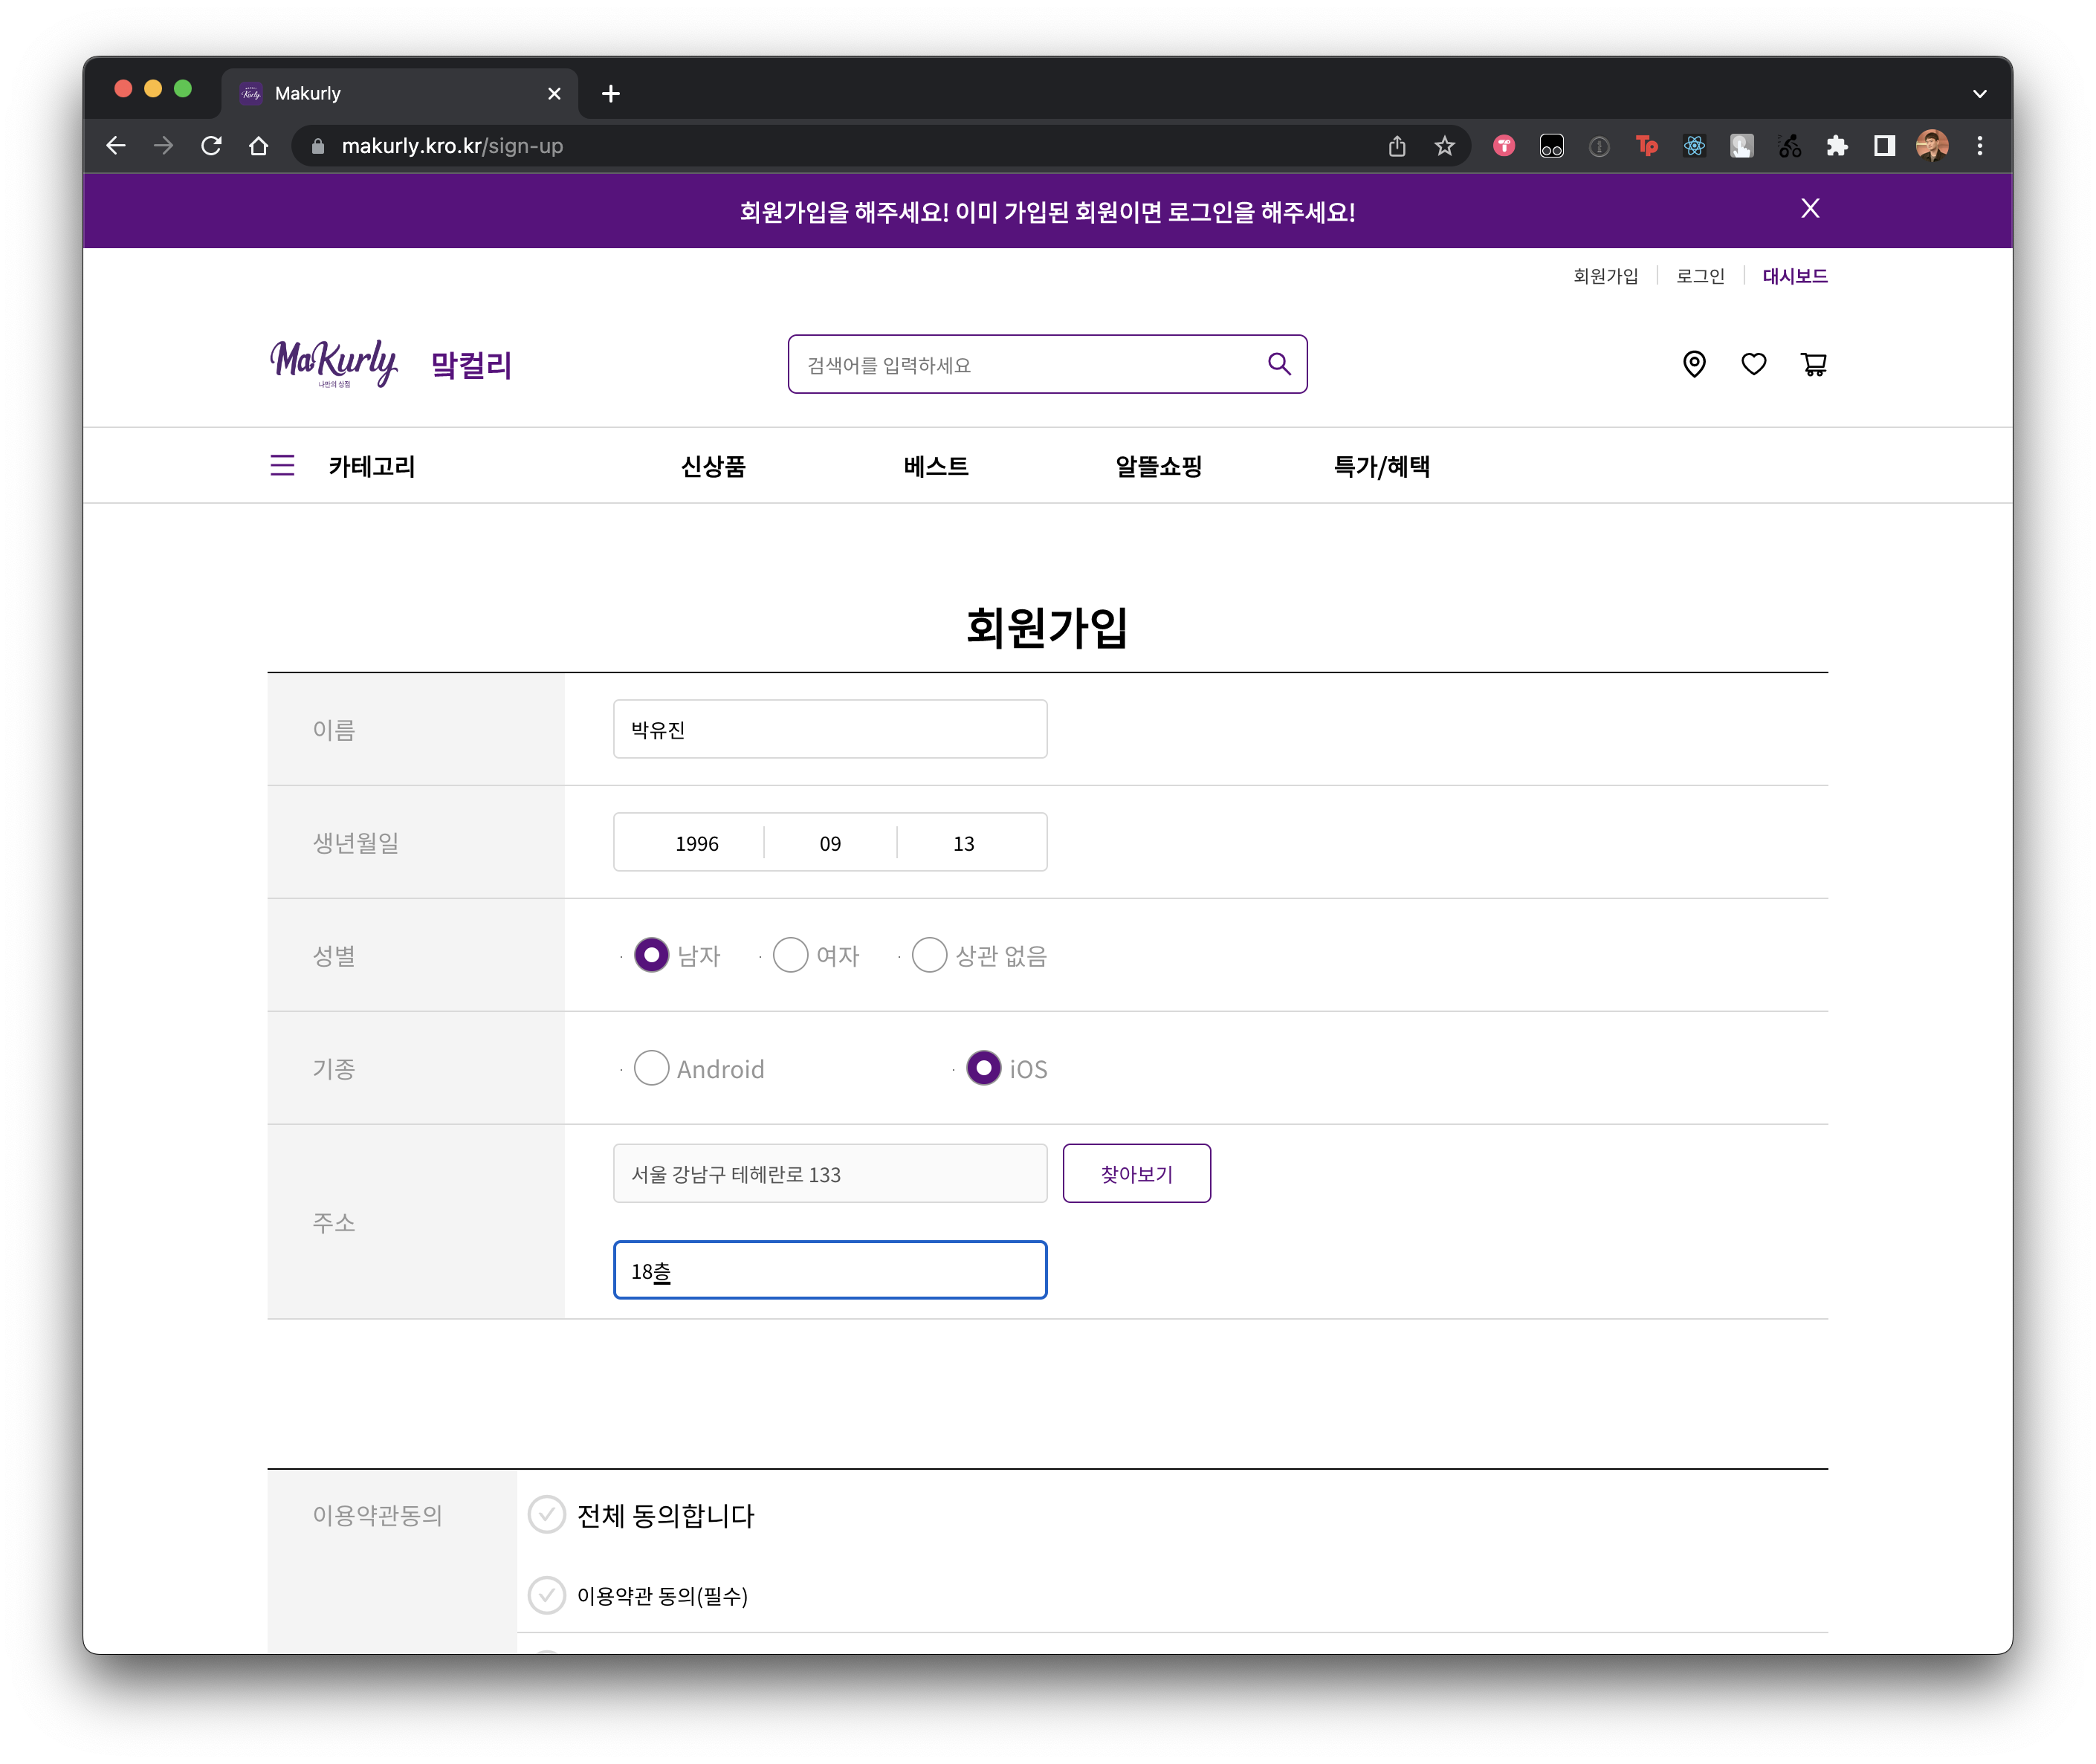Expand the browser tab list chevron
The image size is (2096, 1764).
(x=1979, y=93)
